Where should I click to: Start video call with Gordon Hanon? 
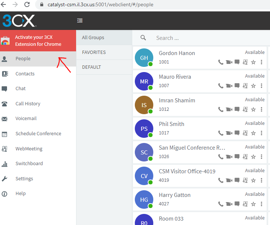[229, 62]
